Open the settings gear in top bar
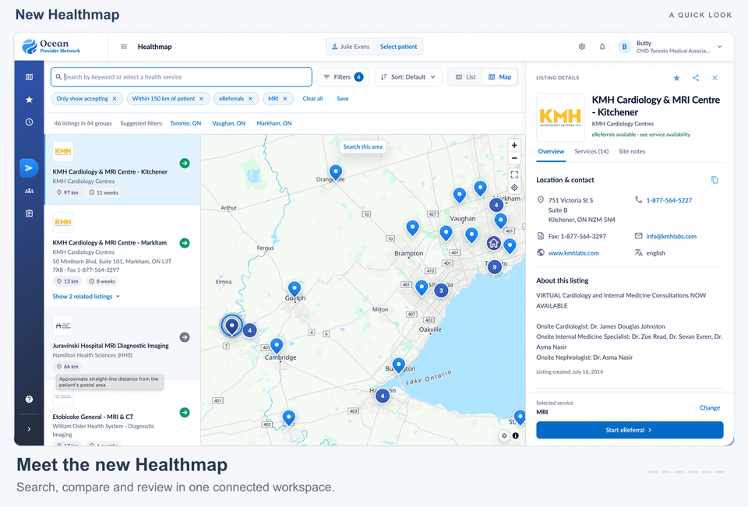The height and width of the screenshot is (507, 748). tap(582, 47)
